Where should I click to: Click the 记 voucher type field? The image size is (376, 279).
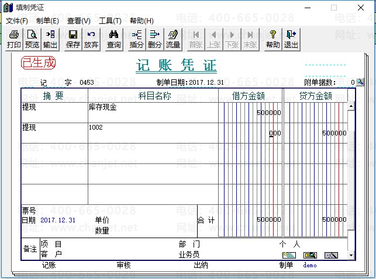pyautogui.click(x=43, y=83)
